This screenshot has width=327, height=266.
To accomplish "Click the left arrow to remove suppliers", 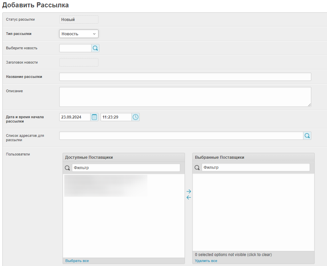I will click(x=189, y=197).
